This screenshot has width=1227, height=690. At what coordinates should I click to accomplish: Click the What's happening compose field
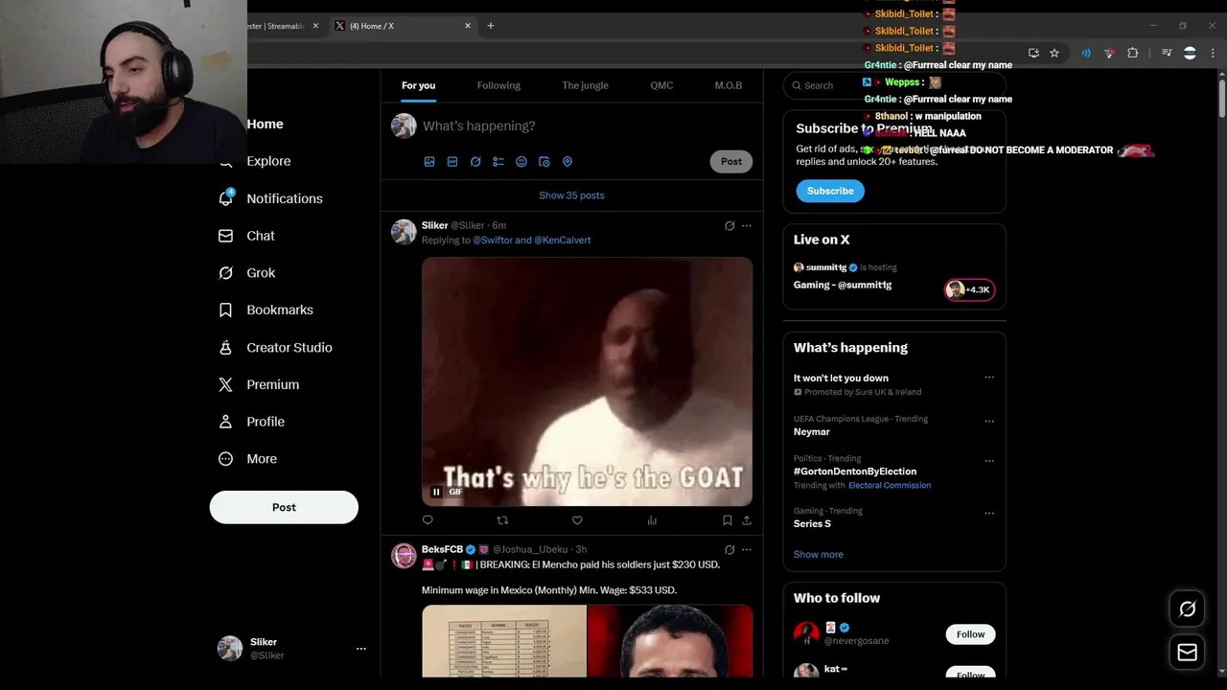(x=585, y=126)
